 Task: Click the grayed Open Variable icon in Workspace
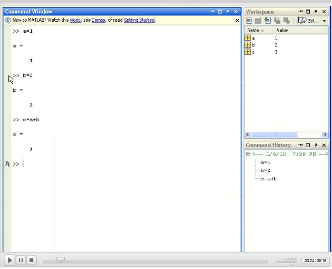coord(258,21)
